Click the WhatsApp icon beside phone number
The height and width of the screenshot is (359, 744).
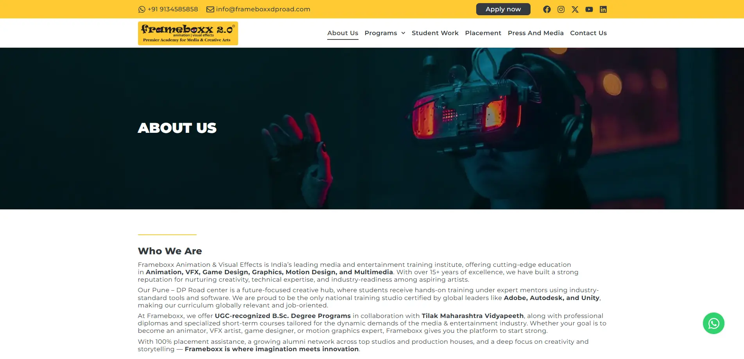142,9
